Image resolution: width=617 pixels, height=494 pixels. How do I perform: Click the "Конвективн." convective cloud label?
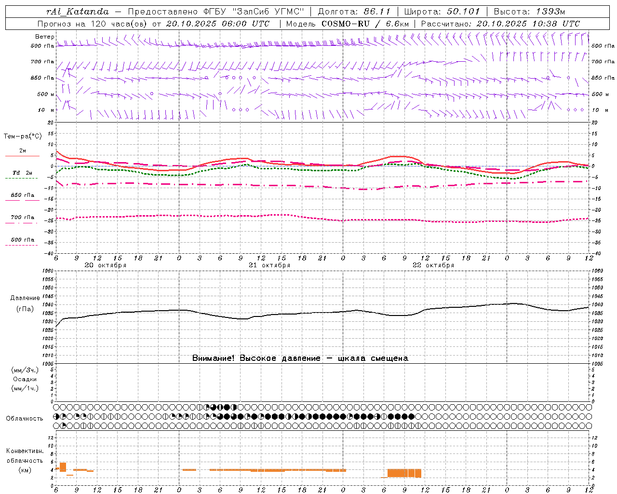[x=25, y=451]
